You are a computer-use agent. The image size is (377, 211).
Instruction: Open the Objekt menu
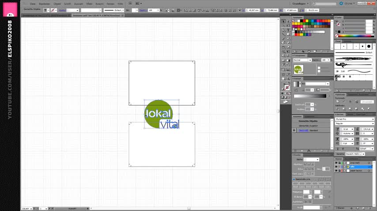[57, 4]
